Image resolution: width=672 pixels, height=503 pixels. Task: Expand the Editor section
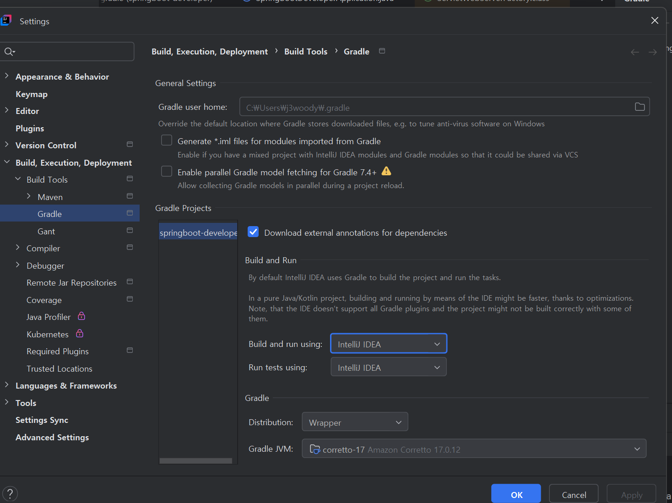pyautogui.click(x=7, y=110)
